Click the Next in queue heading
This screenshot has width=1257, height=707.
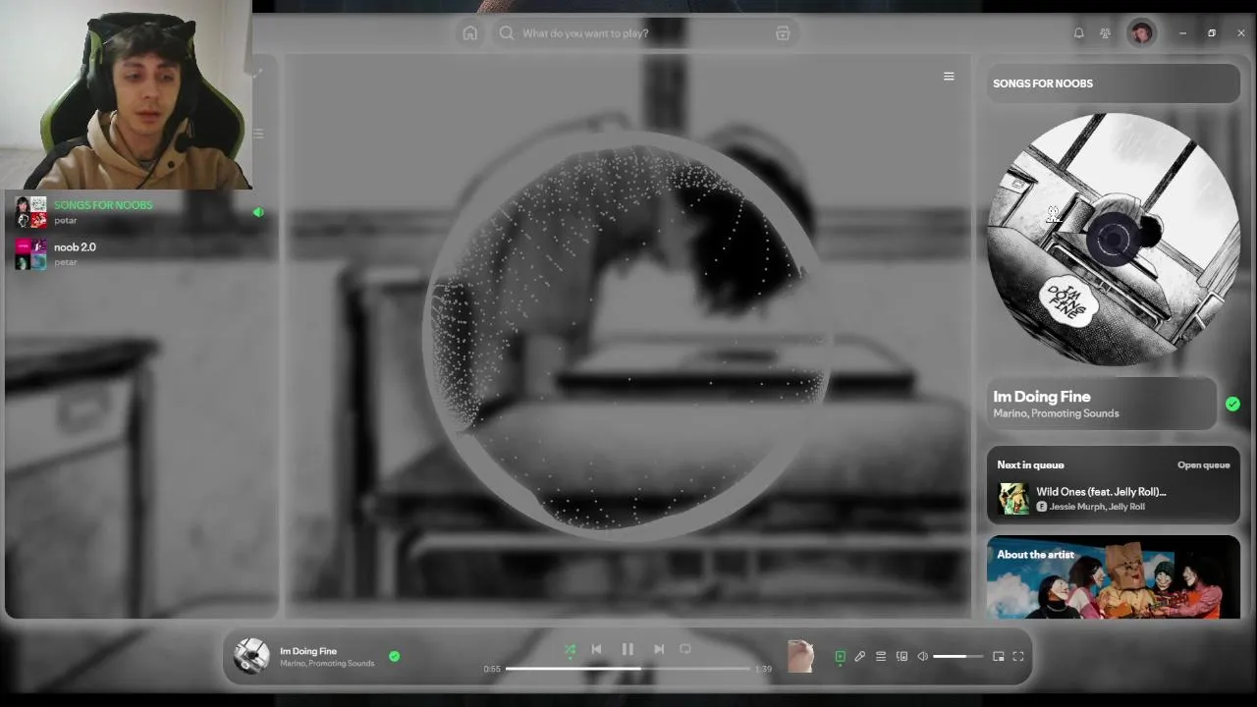click(x=1030, y=465)
